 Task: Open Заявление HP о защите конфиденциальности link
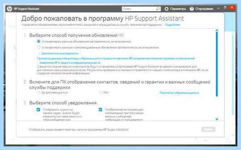[70, 63]
